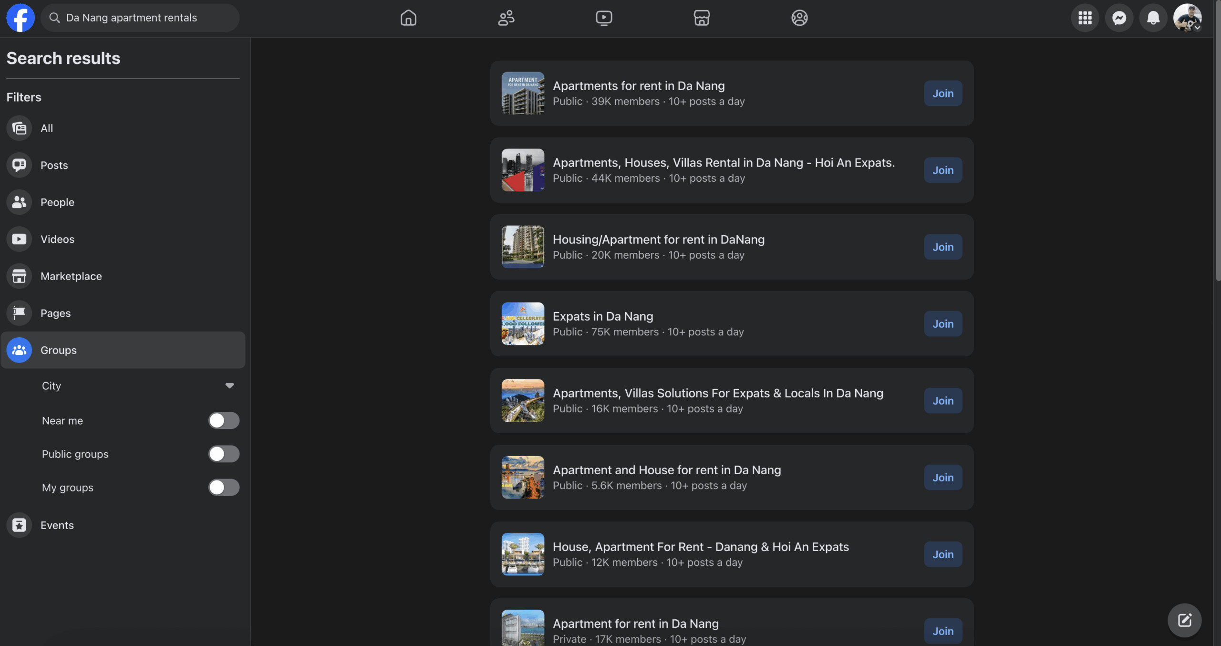Turn on the Public groups toggle
This screenshot has width=1221, height=646.
(224, 454)
